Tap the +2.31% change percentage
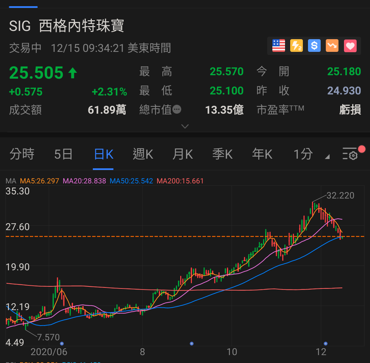This screenshot has height=363, width=370. point(109,92)
